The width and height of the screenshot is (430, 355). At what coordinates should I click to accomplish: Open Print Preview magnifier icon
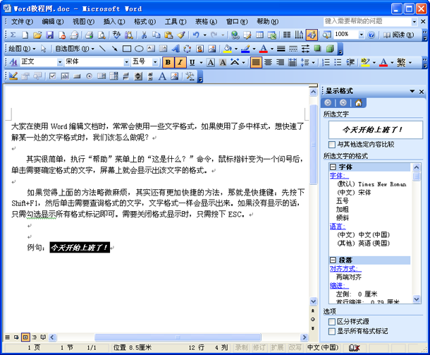coord(102,35)
